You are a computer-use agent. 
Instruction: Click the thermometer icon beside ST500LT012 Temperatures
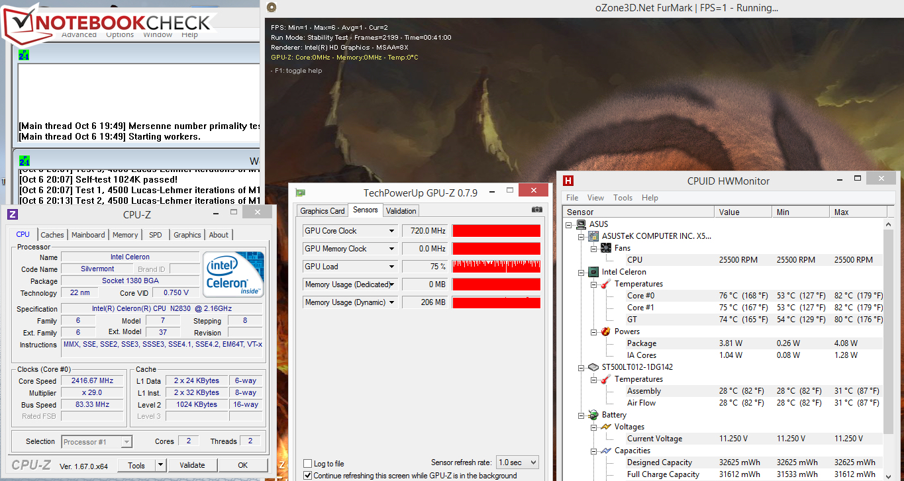[605, 379]
